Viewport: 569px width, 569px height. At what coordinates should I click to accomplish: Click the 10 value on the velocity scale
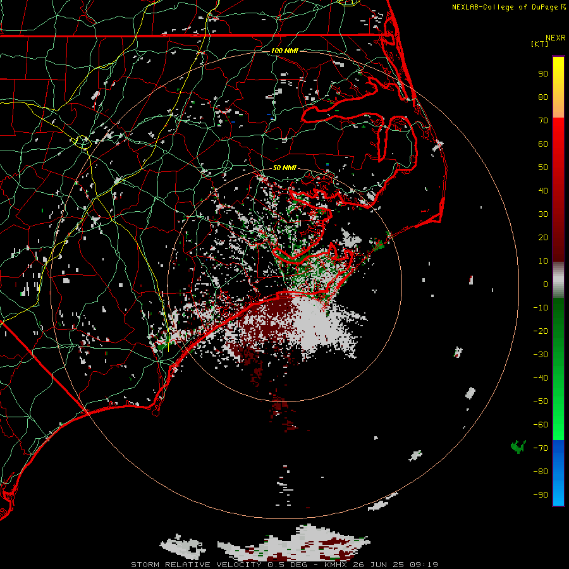[x=543, y=261]
